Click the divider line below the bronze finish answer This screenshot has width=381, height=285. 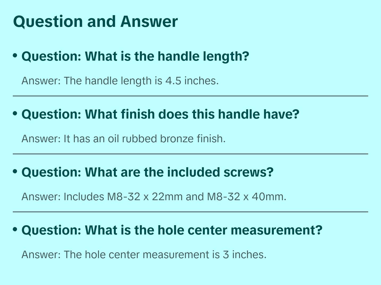190,154
